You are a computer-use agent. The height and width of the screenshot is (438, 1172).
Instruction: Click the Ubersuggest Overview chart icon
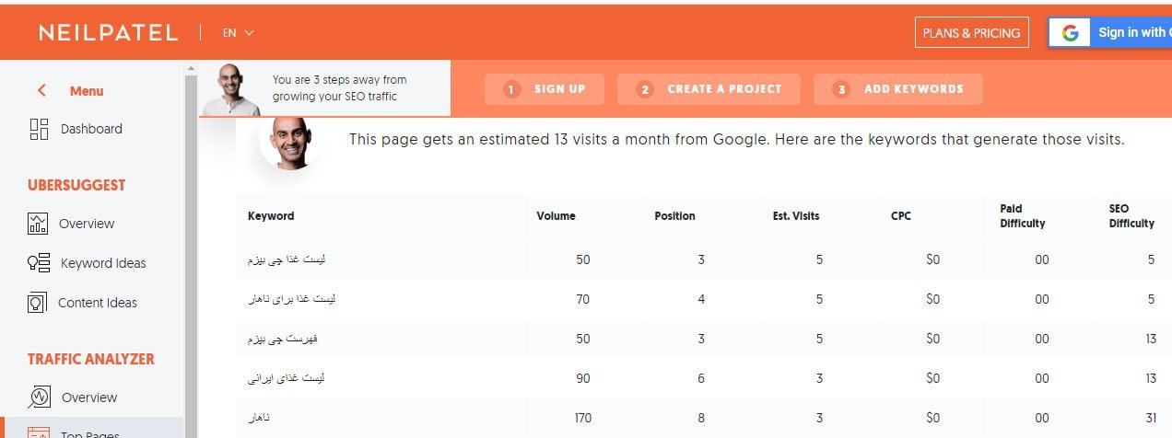[x=38, y=223]
